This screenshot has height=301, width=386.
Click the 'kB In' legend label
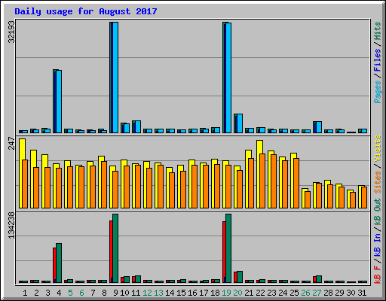click(378, 245)
